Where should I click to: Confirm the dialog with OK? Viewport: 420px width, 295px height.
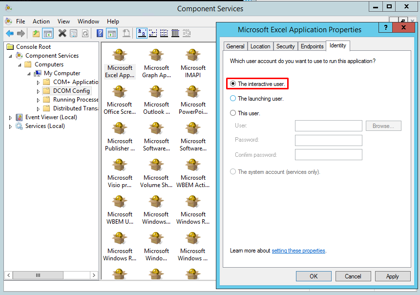click(314, 276)
